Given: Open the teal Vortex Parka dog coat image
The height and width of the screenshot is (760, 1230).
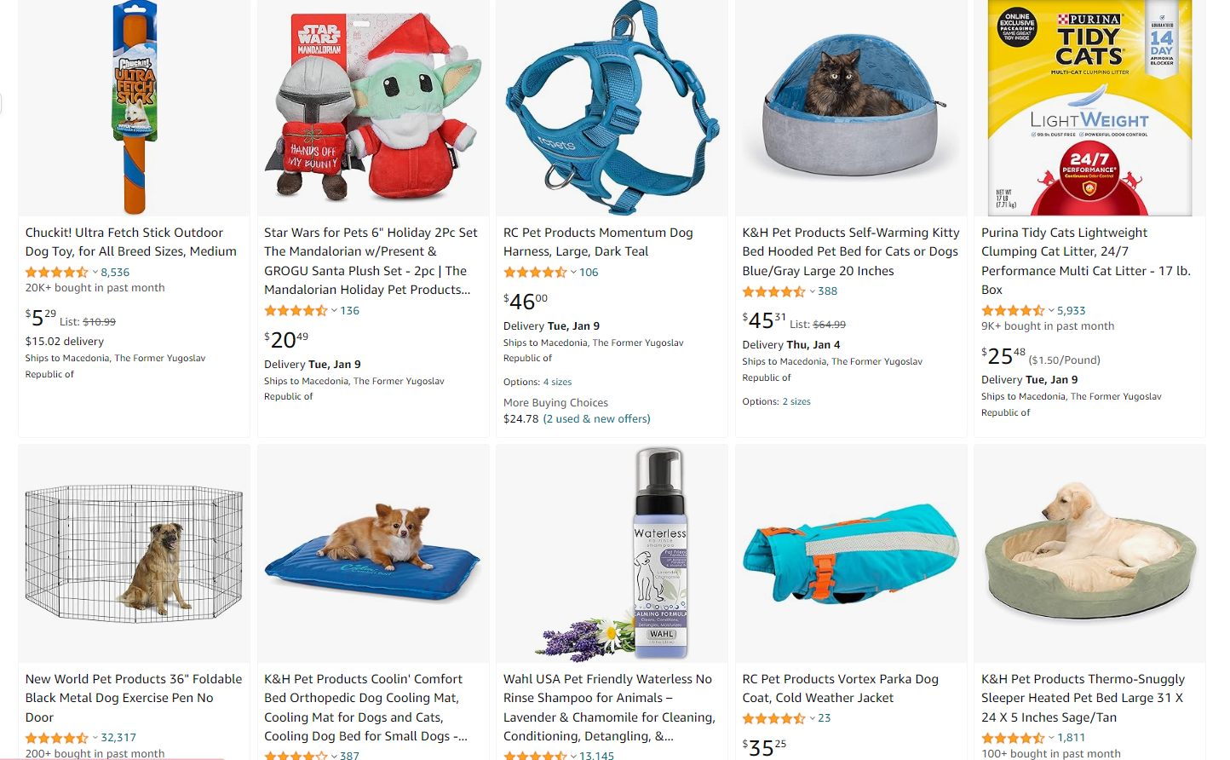Looking at the screenshot, I should click(851, 554).
